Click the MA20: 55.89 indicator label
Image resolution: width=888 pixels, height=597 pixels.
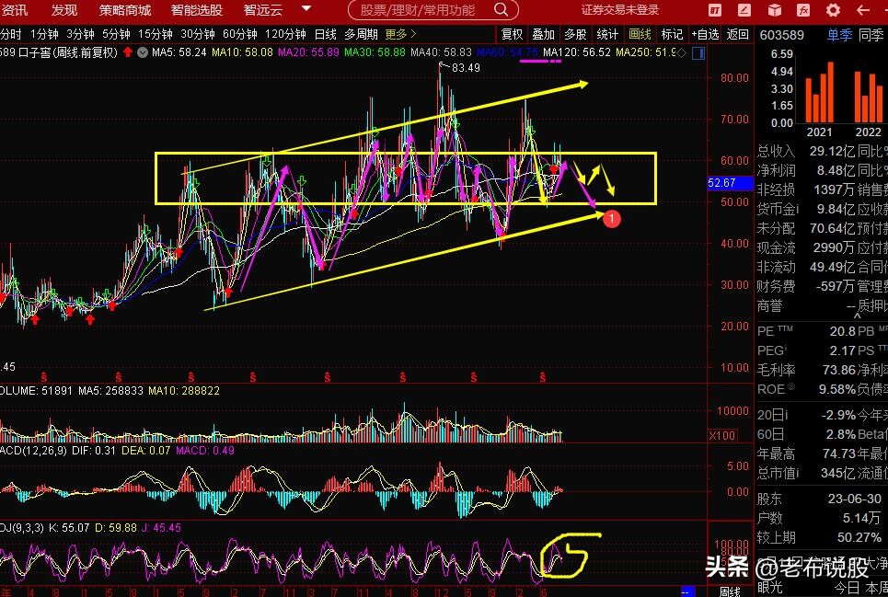308,52
